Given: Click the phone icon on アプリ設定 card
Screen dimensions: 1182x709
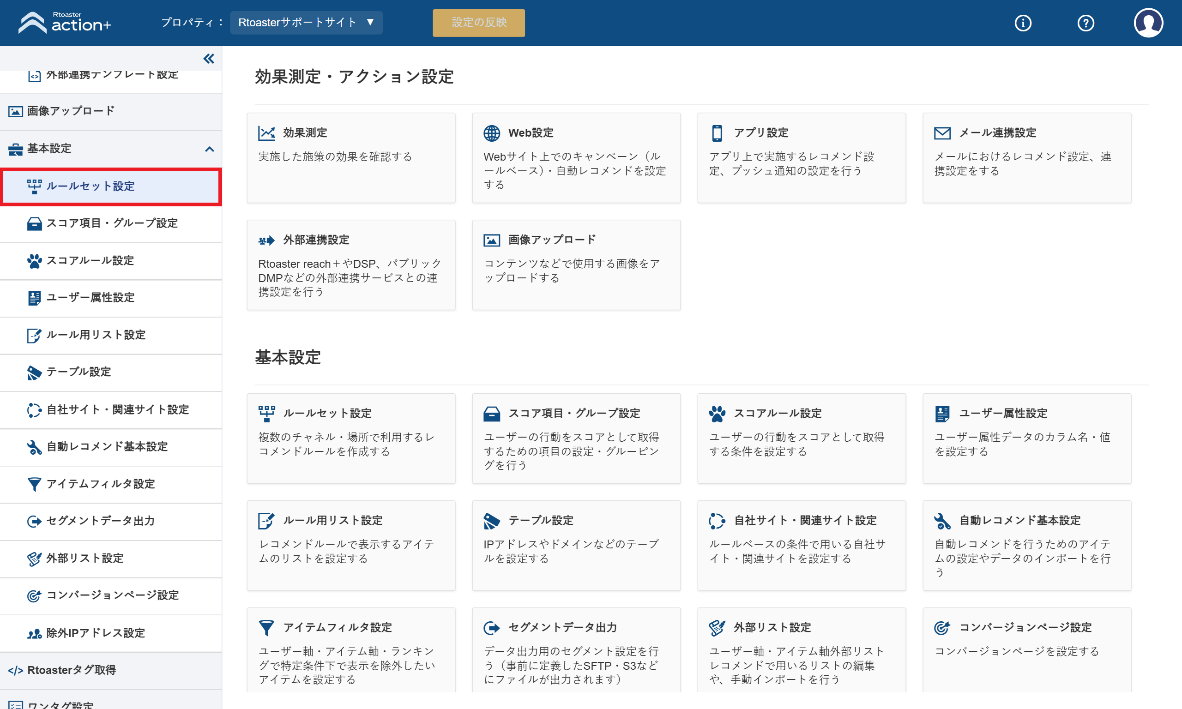Looking at the screenshot, I should 717,133.
